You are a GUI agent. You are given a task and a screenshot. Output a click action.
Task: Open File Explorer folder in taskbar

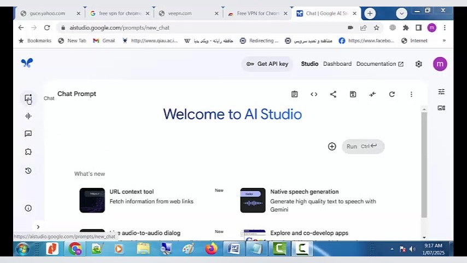pos(143,249)
